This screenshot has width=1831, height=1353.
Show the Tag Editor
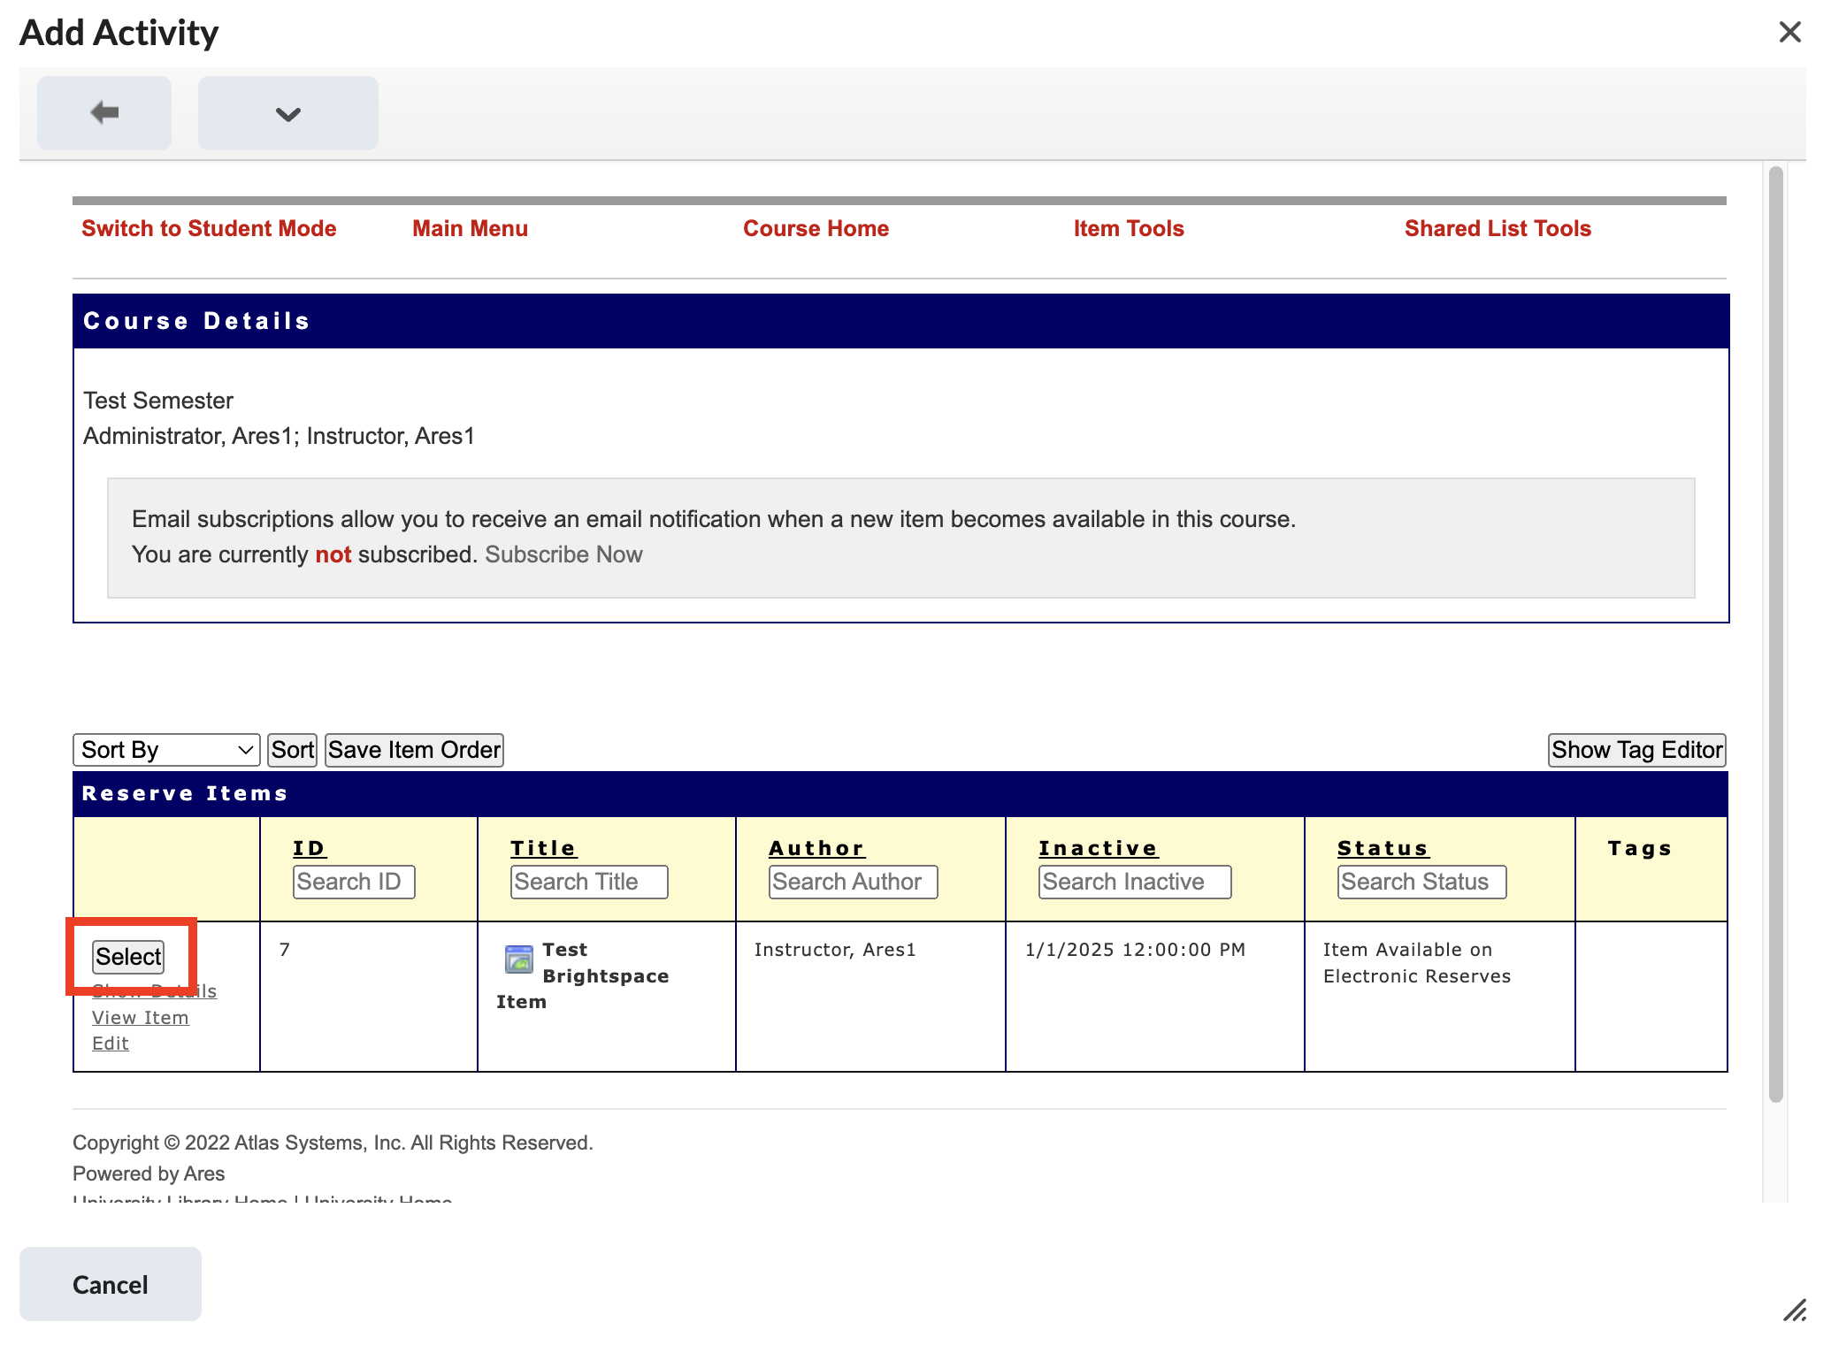[1636, 750]
